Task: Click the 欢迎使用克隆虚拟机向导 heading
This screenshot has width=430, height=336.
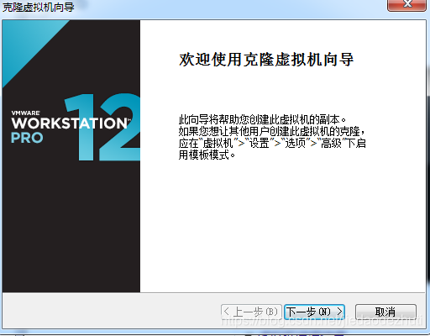Action: tap(266, 60)
